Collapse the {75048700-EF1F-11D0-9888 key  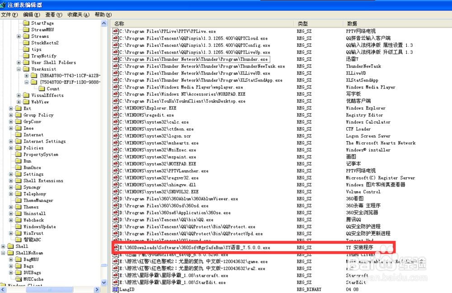27,82
